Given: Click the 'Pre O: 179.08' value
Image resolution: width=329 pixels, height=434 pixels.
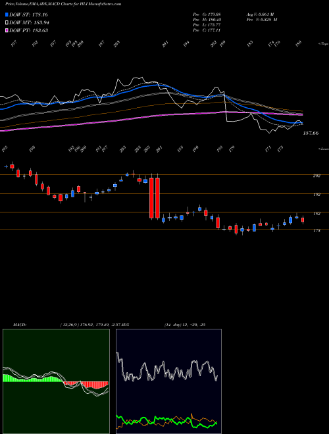Looking at the screenshot, I should [x=207, y=14].
